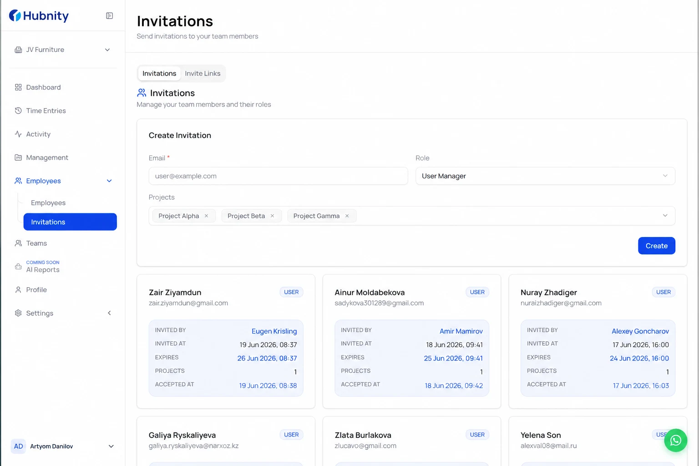
Task: Click Amir Mamirov inviter link
Action: (461, 331)
